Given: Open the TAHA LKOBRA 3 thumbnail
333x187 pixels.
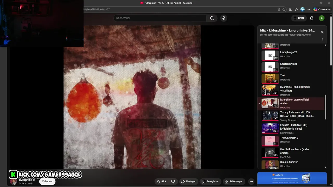Looking at the screenshot, I should point(270,141).
